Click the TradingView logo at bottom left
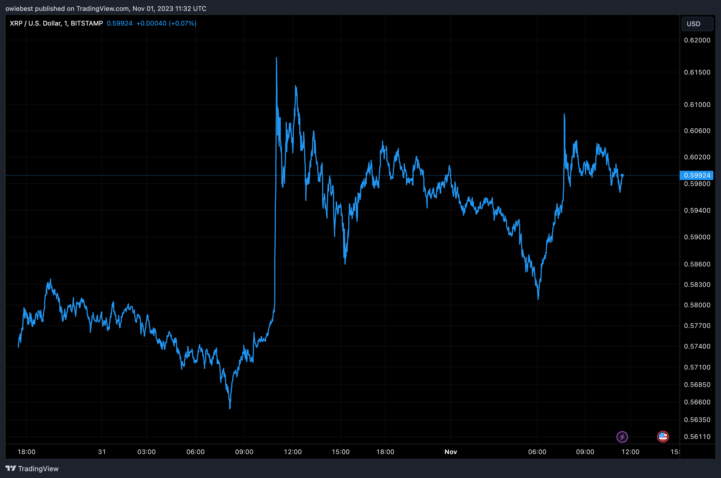Viewport: 721px width, 478px height. tap(10, 468)
